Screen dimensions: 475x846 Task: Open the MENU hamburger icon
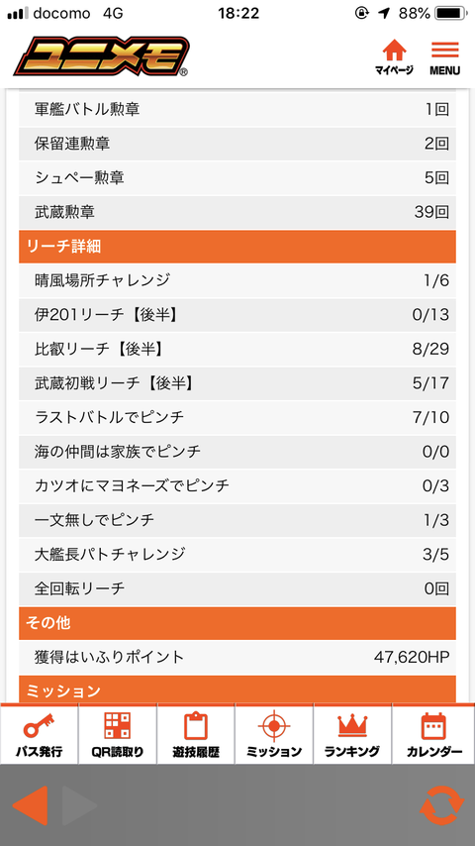point(444,57)
